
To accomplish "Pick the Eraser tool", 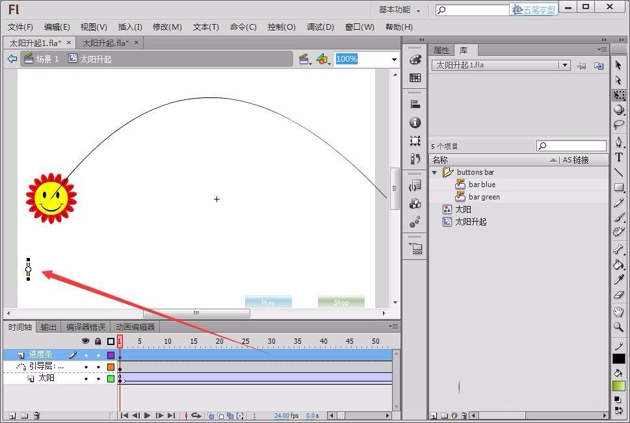I will pos(618,296).
